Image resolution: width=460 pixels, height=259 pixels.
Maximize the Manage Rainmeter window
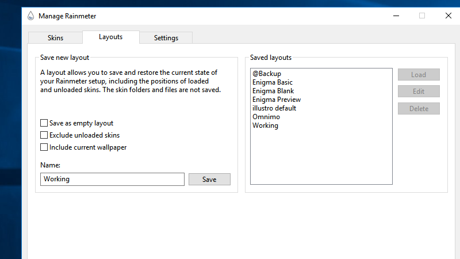coord(422,16)
